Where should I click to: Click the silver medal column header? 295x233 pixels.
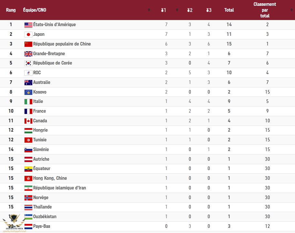tap(190, 10)
